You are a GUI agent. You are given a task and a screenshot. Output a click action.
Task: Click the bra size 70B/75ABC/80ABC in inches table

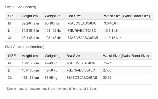83,30
